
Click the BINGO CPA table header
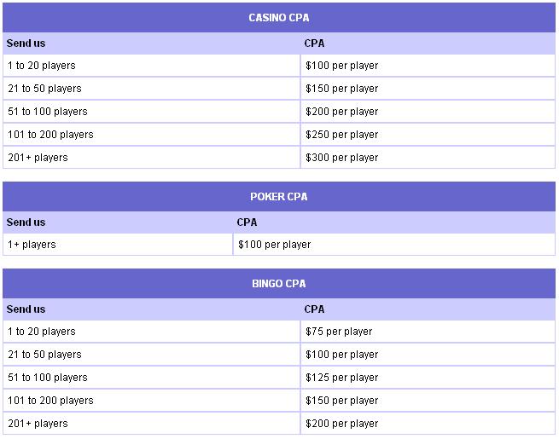coord(279,283)
